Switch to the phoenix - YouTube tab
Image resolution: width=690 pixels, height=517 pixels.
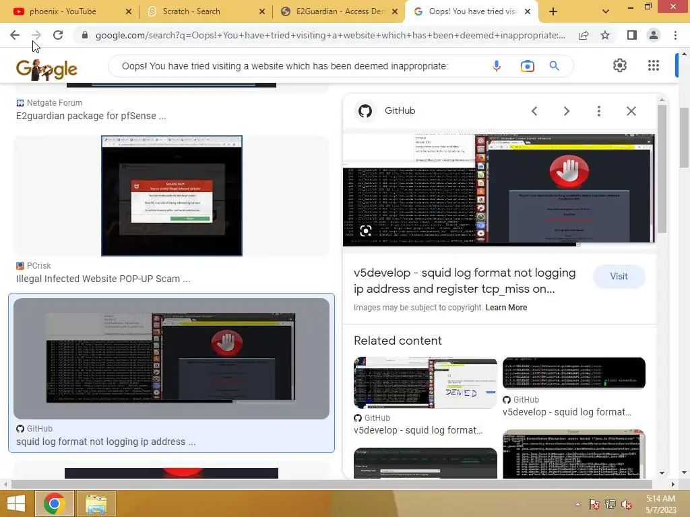pyautogui.click(x=63, y=11)
